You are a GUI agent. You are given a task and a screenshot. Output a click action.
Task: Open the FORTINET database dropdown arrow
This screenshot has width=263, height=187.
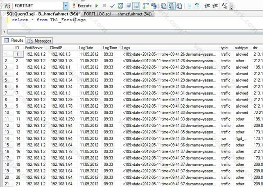[66, 6]
